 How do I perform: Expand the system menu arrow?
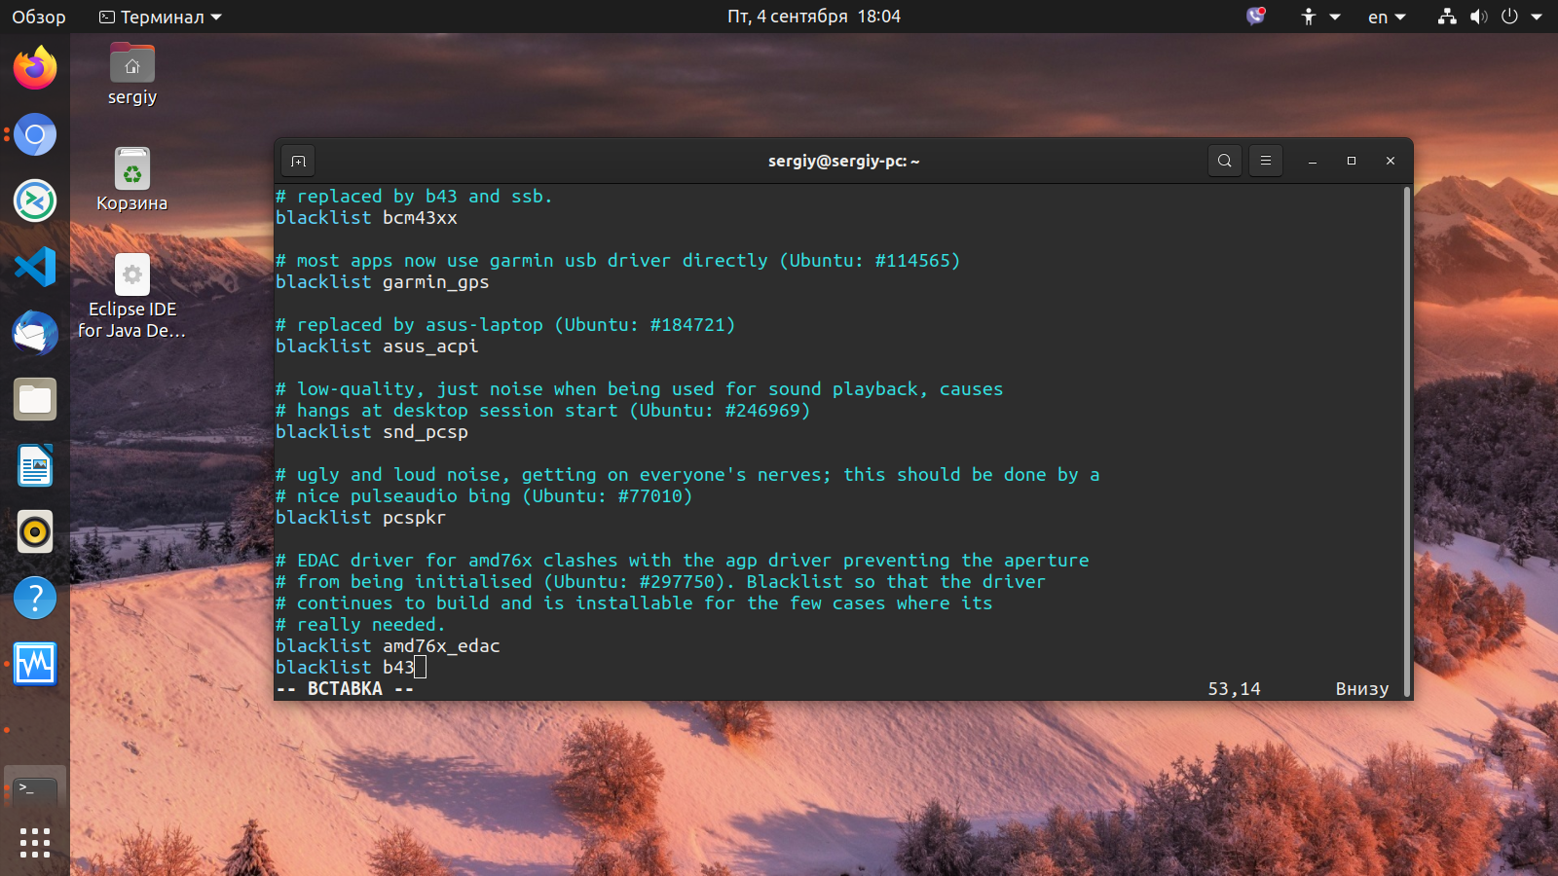pyautogui.click(x=1537, y=17)
